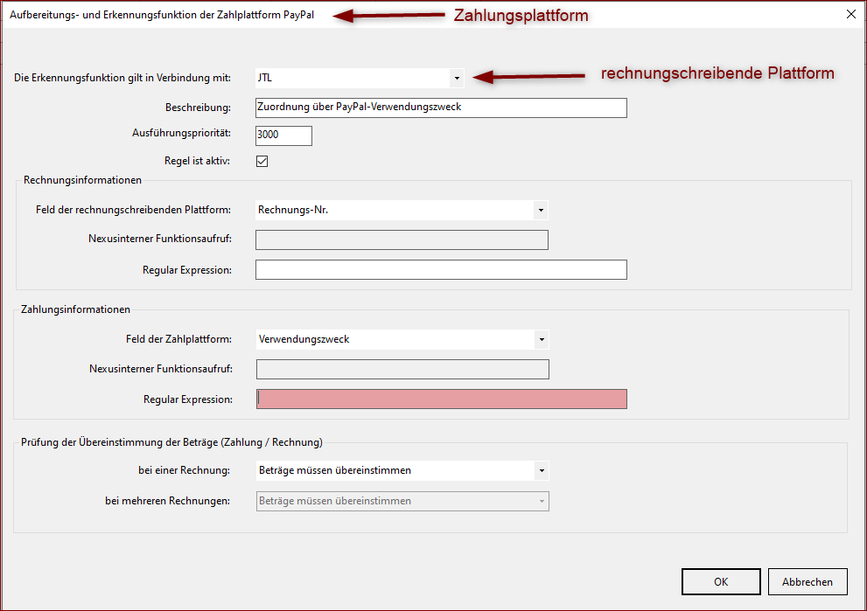867x611 pixels.
Task: Click the 'rechnungschreibende Plattform' annotation text
Action: (717, 73)
